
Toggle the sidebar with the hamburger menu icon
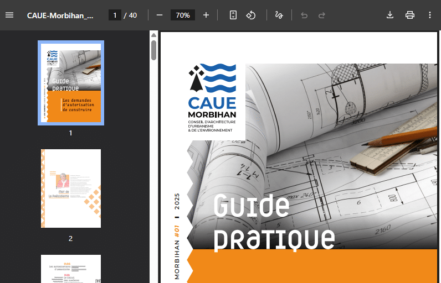point(9,15)
